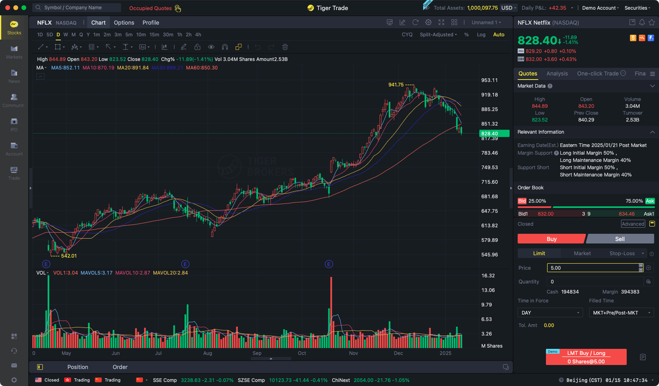
Task: Enable Log scale on chart
Action: 481,35
